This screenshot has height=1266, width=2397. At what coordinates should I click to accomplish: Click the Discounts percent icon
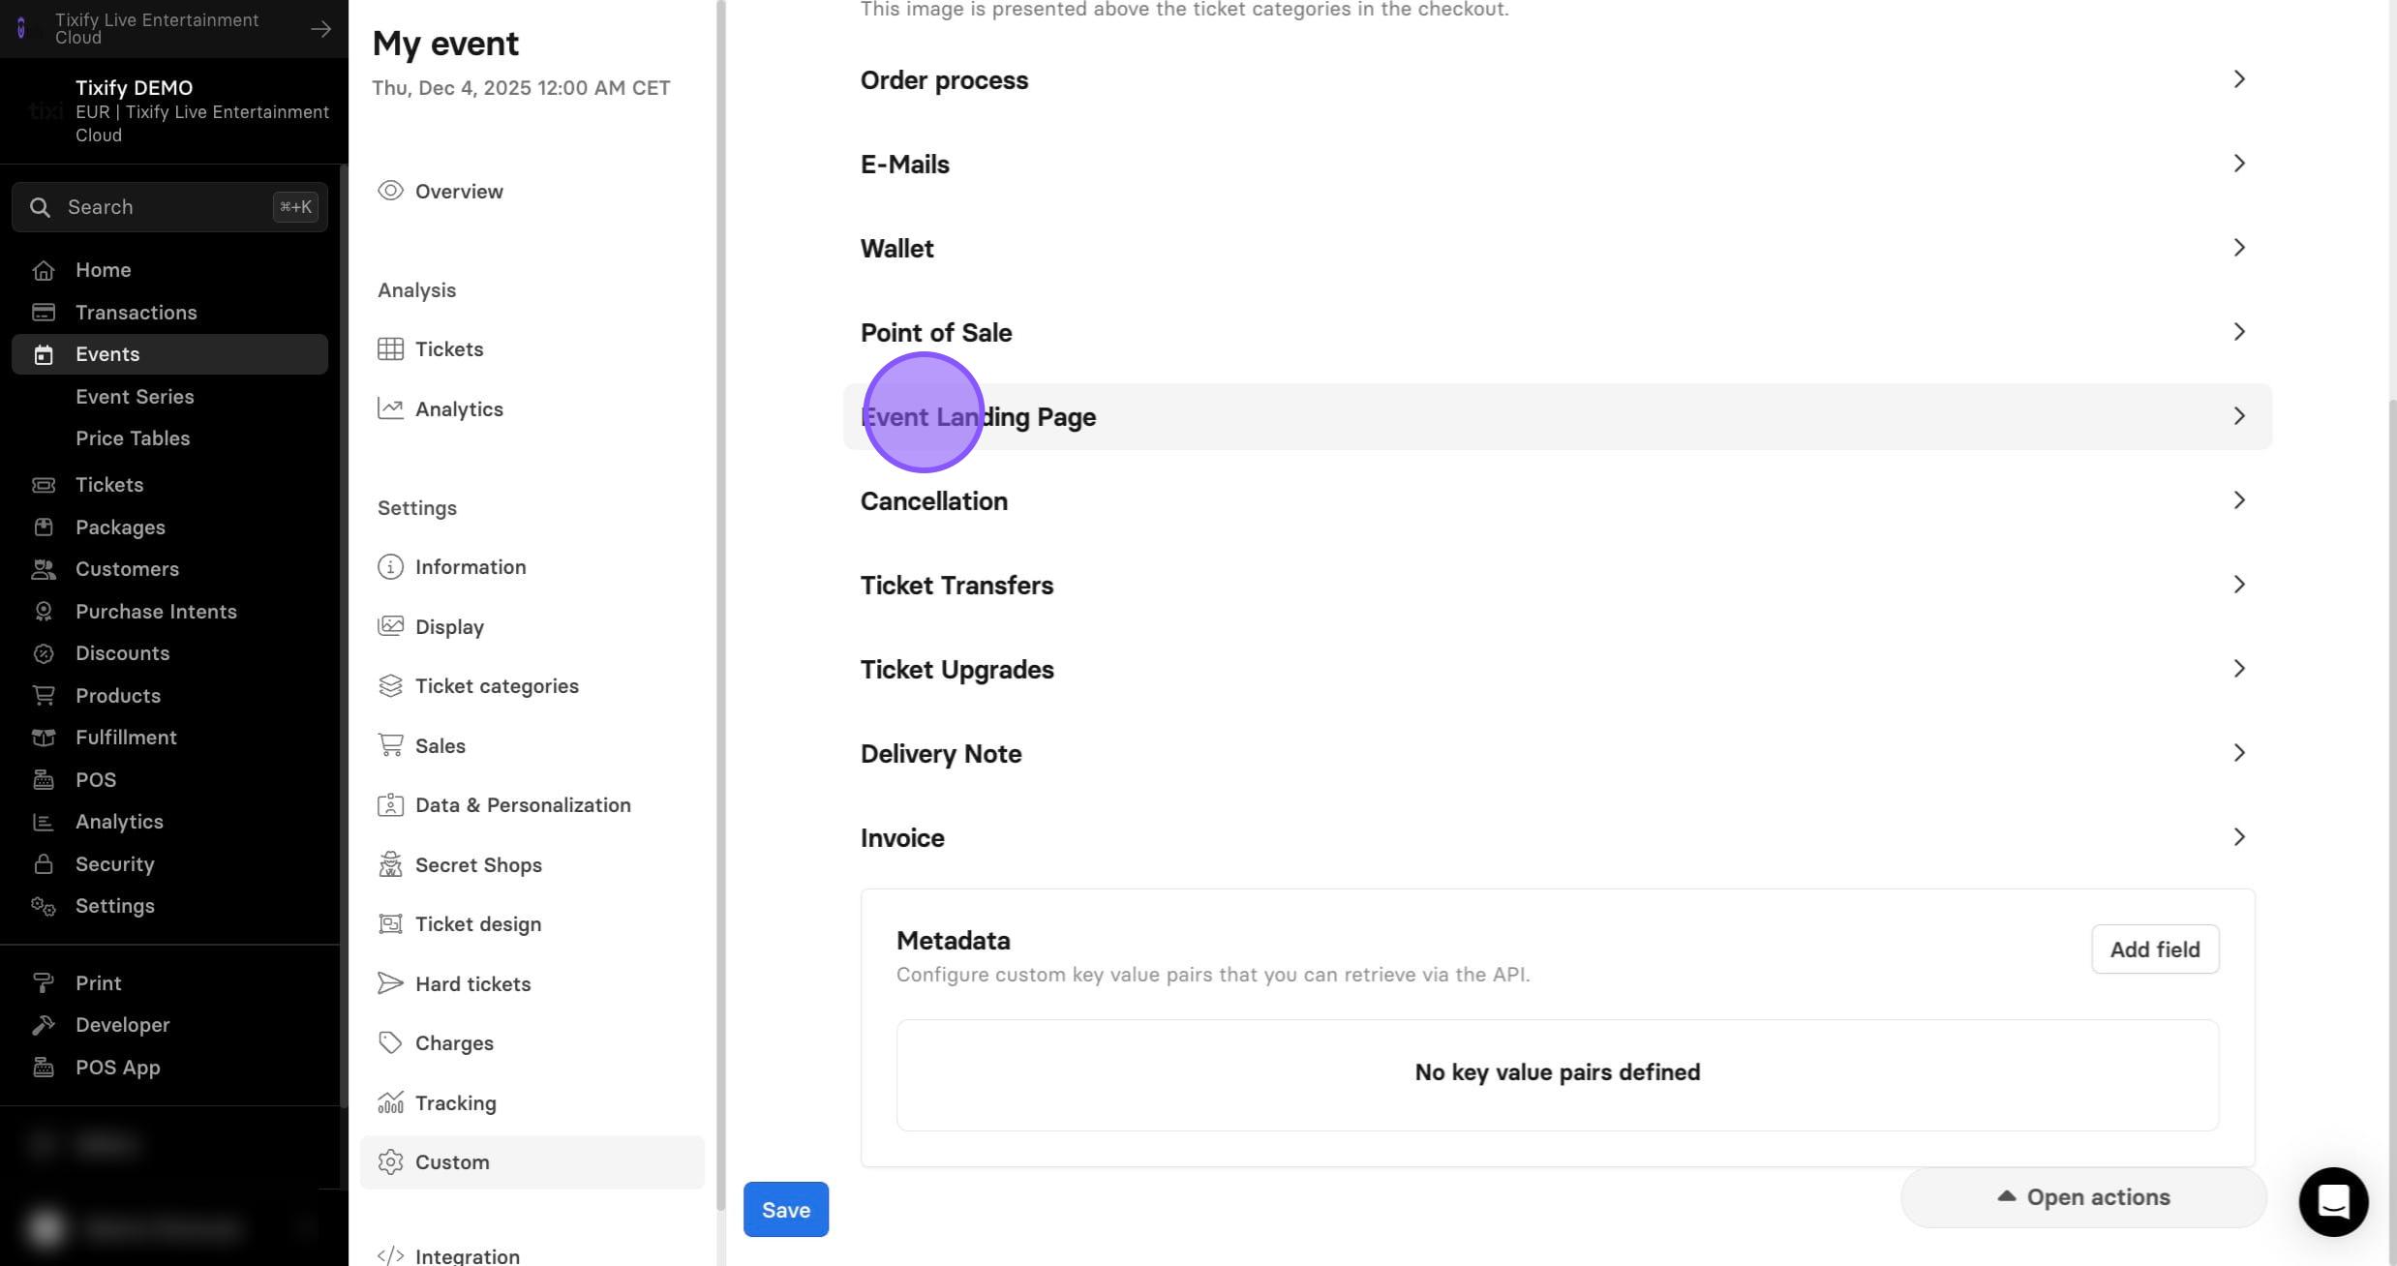(43, 653)
